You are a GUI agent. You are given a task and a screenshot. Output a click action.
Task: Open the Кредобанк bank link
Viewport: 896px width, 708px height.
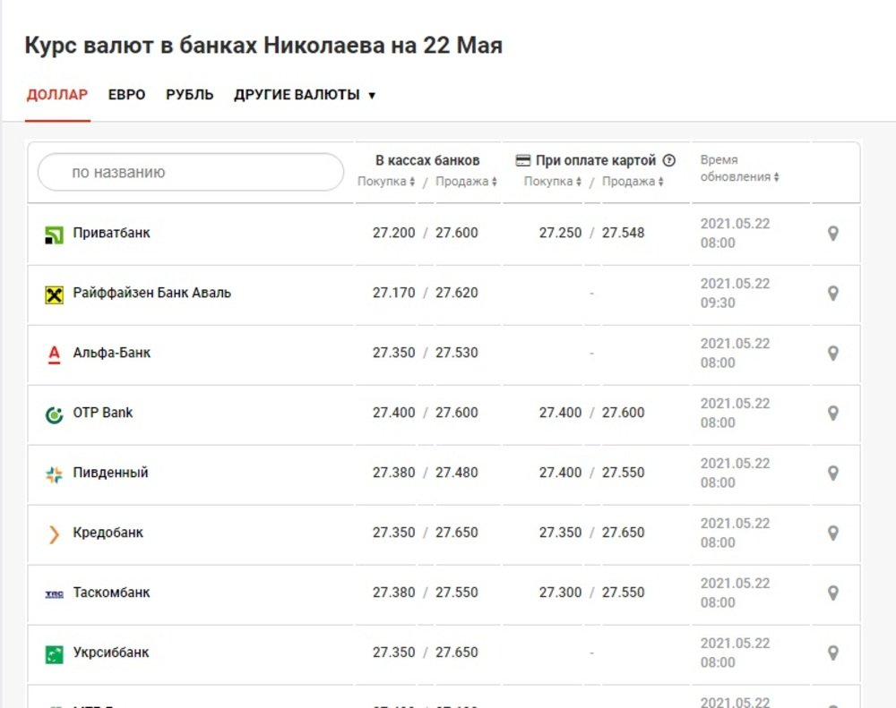[x=108, y=533]
